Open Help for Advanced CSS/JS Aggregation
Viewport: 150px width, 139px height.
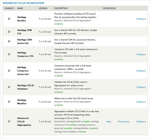(x=109, y=122)
